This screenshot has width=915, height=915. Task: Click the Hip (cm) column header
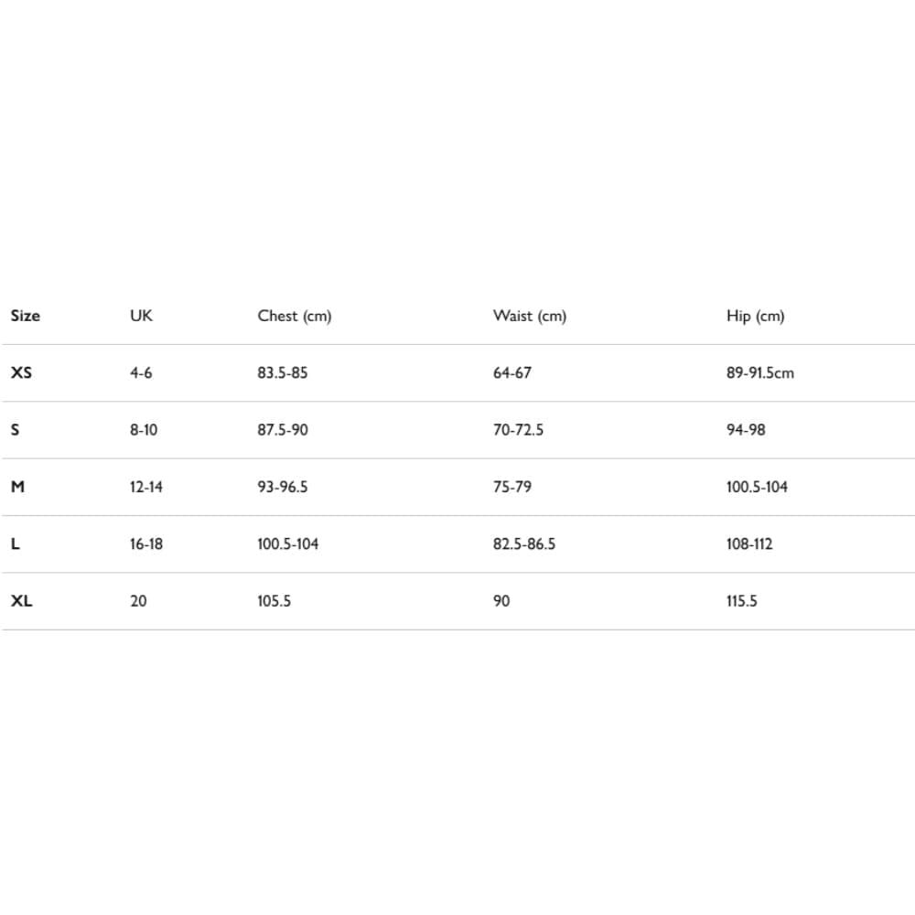click(755, 316)
